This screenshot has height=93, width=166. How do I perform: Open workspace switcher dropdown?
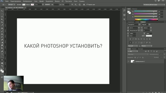point(154,5)
